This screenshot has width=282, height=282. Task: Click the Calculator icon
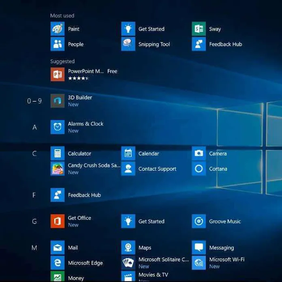[58, 154]
